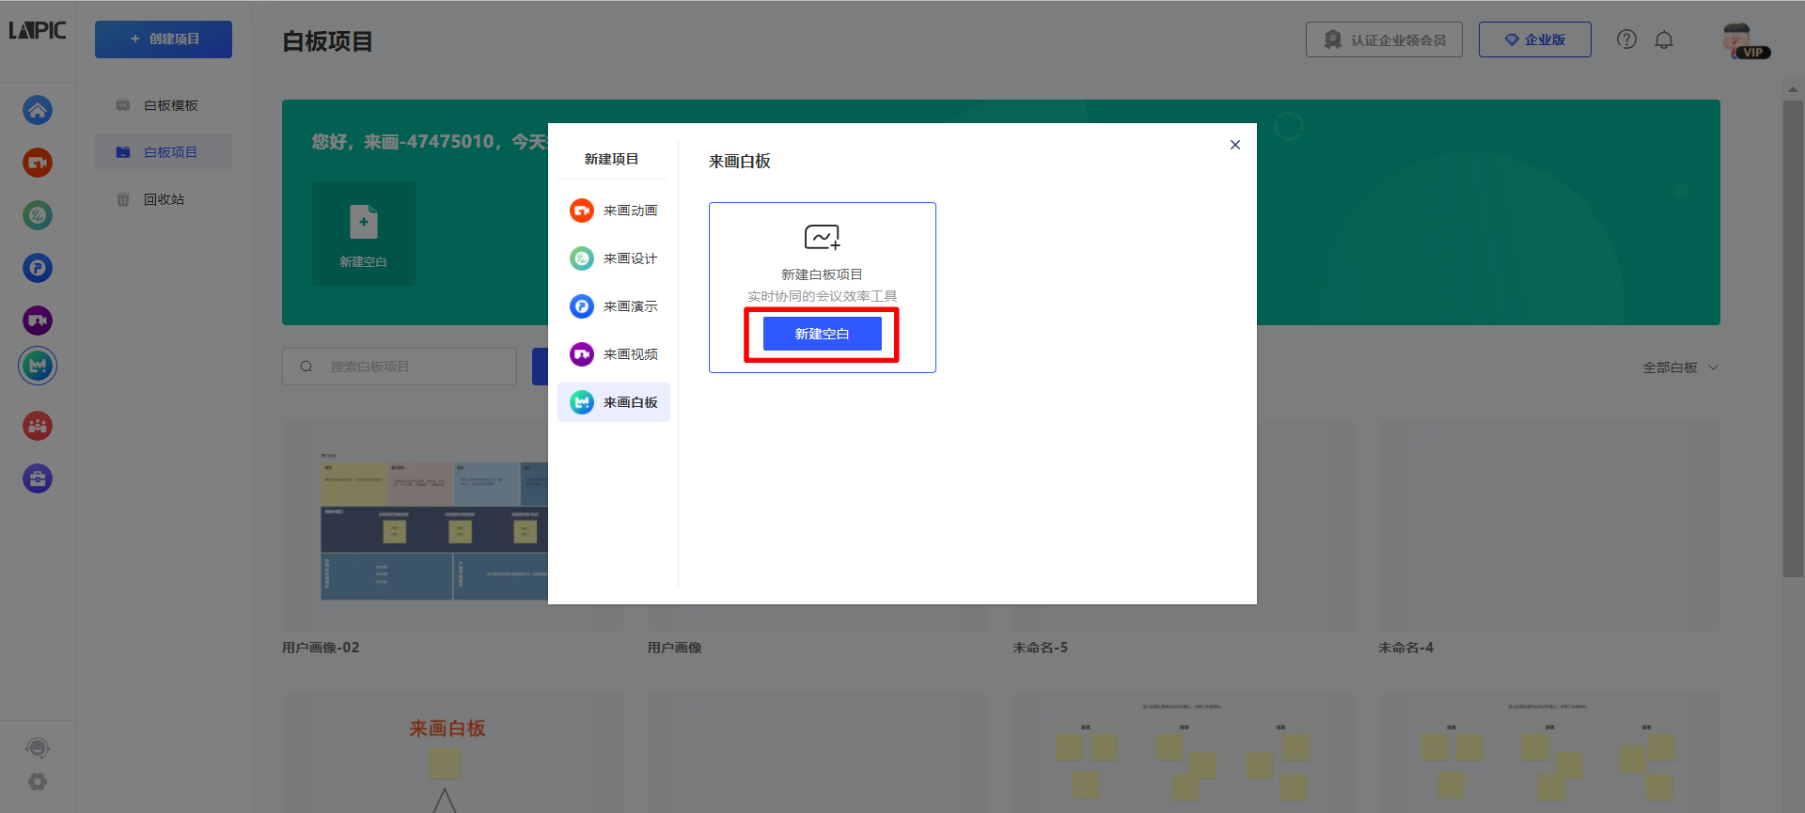Open the purple video icon in sidebar
This screenshot has height=813, width=1805.
coord(38,321)
